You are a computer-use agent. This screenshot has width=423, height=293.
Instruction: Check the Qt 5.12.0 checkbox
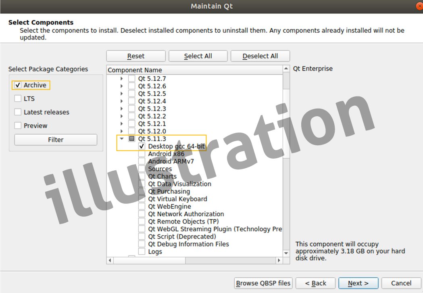coord(131,131)
